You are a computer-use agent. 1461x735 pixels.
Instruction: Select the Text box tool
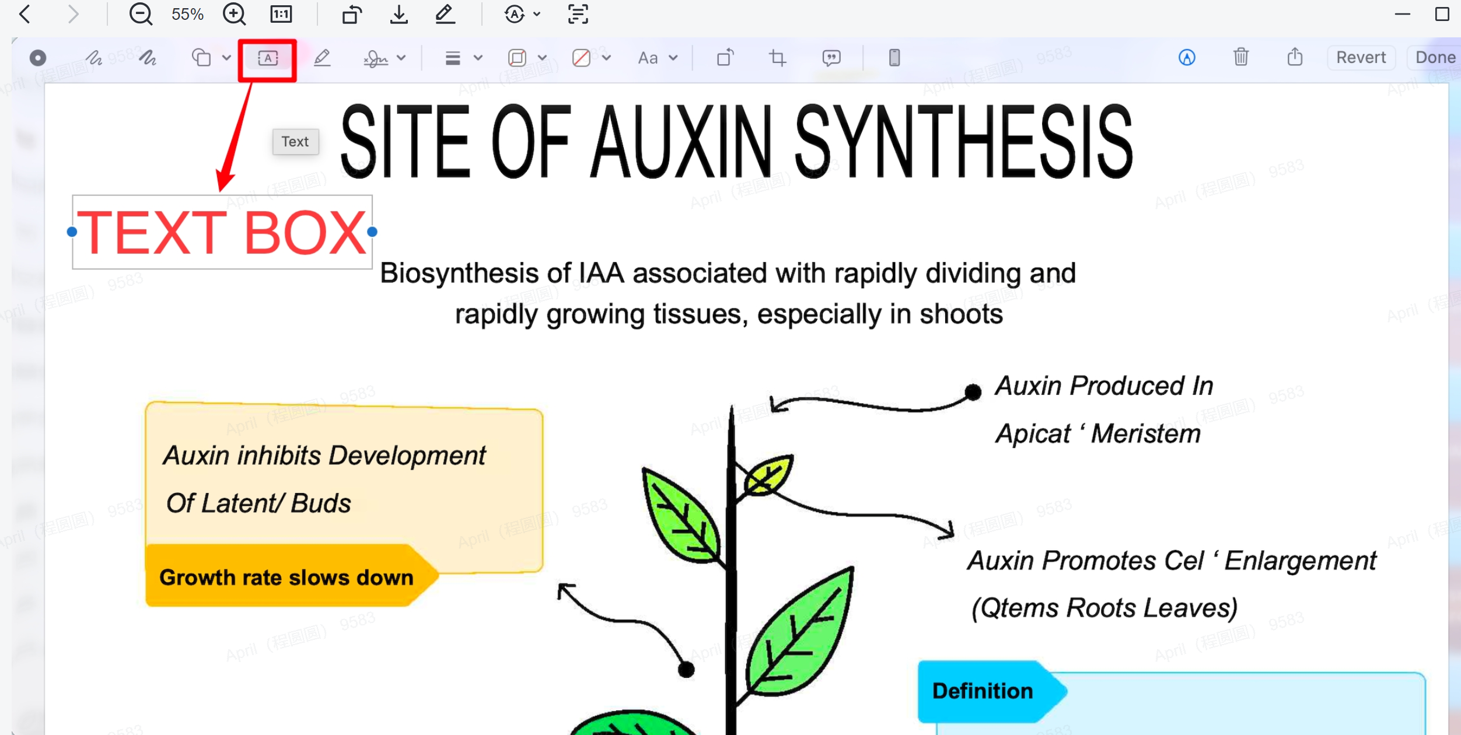click(268, 58)
